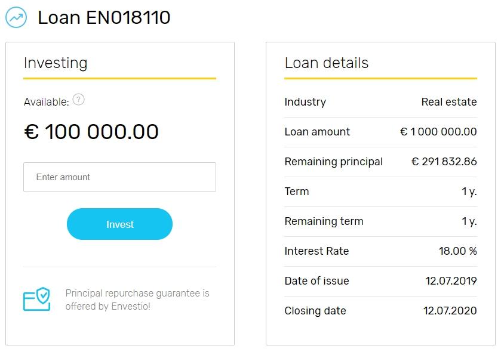Click the Remaining principal row label
Screen dimensions: 504x352
pos(333,162)
